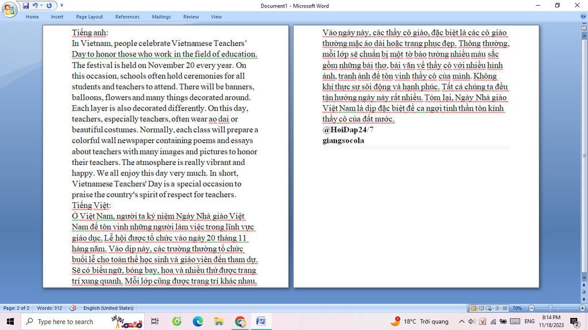
Task: Switch to the Review tab
Action: coord(191,17)
